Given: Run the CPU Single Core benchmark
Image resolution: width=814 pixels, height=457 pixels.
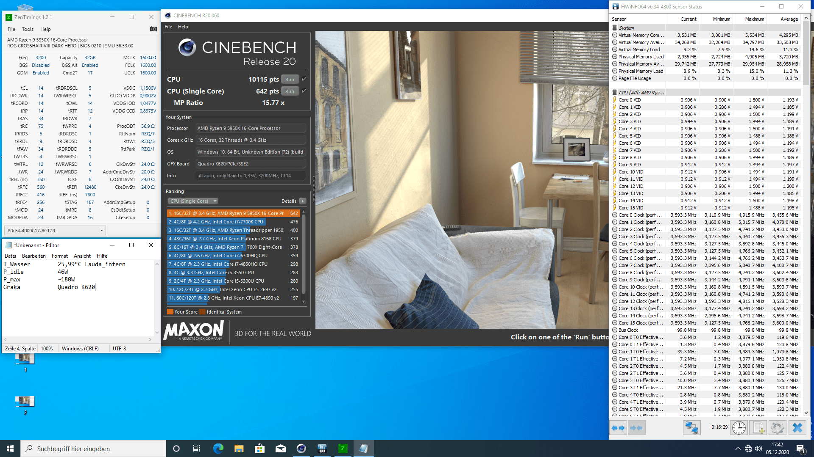Looking at the screenshot, I should (290, 91).
